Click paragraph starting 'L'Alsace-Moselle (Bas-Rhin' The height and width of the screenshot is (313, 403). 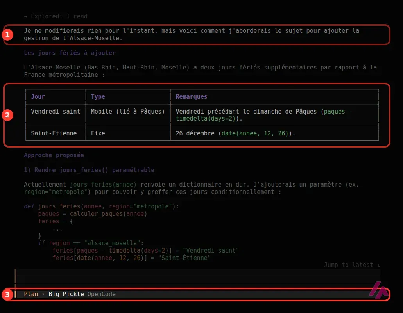[200, 71]
